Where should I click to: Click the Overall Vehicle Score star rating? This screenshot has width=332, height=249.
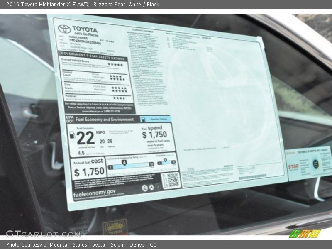(x=115, y=65)
